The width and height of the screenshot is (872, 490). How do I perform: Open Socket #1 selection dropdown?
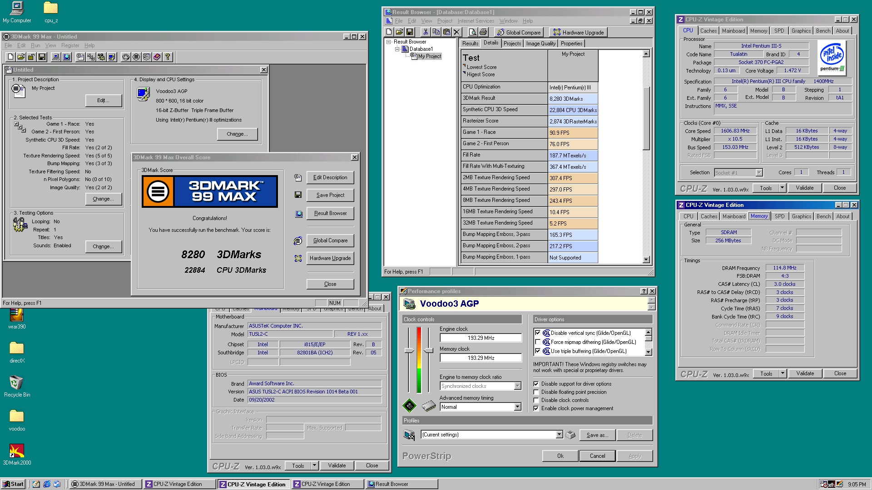759,172
